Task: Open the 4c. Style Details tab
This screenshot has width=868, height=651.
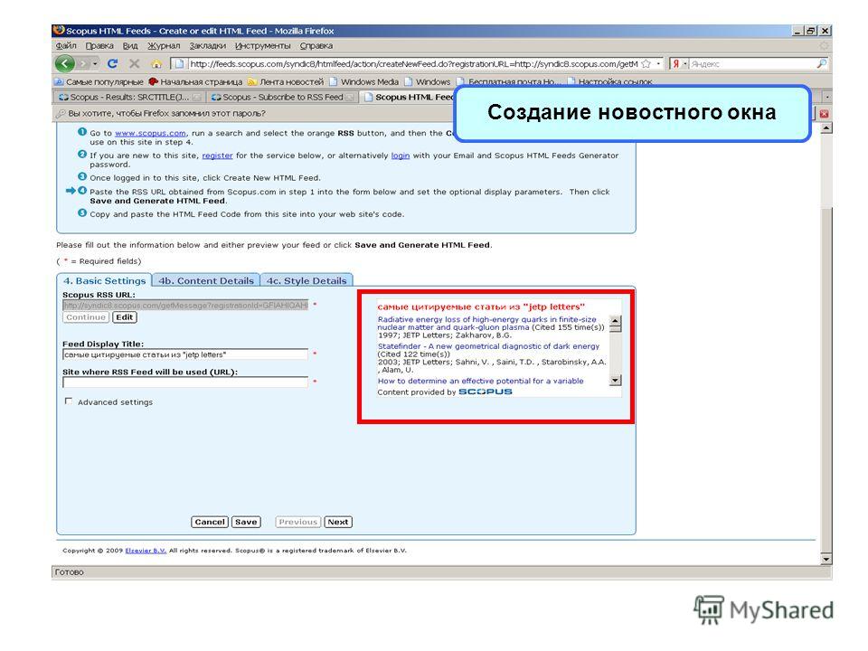Action: (x=307, y=280)
